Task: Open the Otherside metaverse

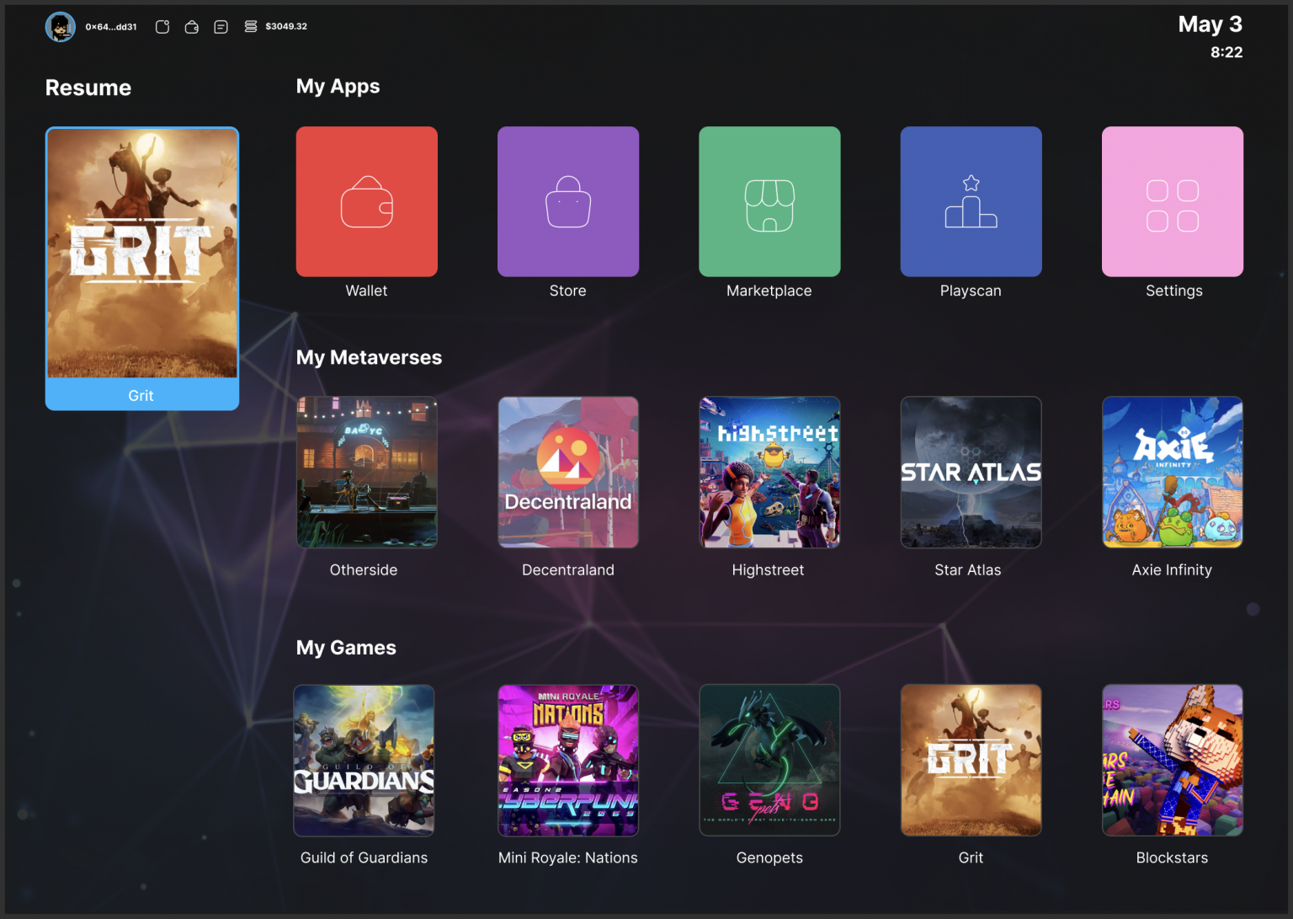Action: [366, 472]
